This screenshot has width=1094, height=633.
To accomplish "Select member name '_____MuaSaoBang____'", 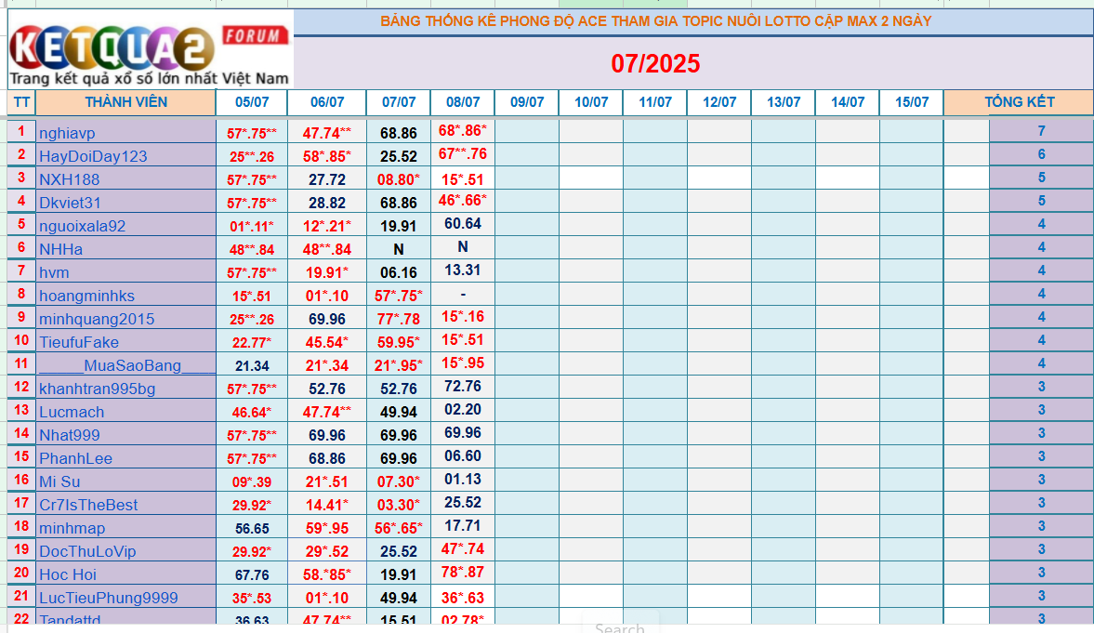I will pos(127,365).
